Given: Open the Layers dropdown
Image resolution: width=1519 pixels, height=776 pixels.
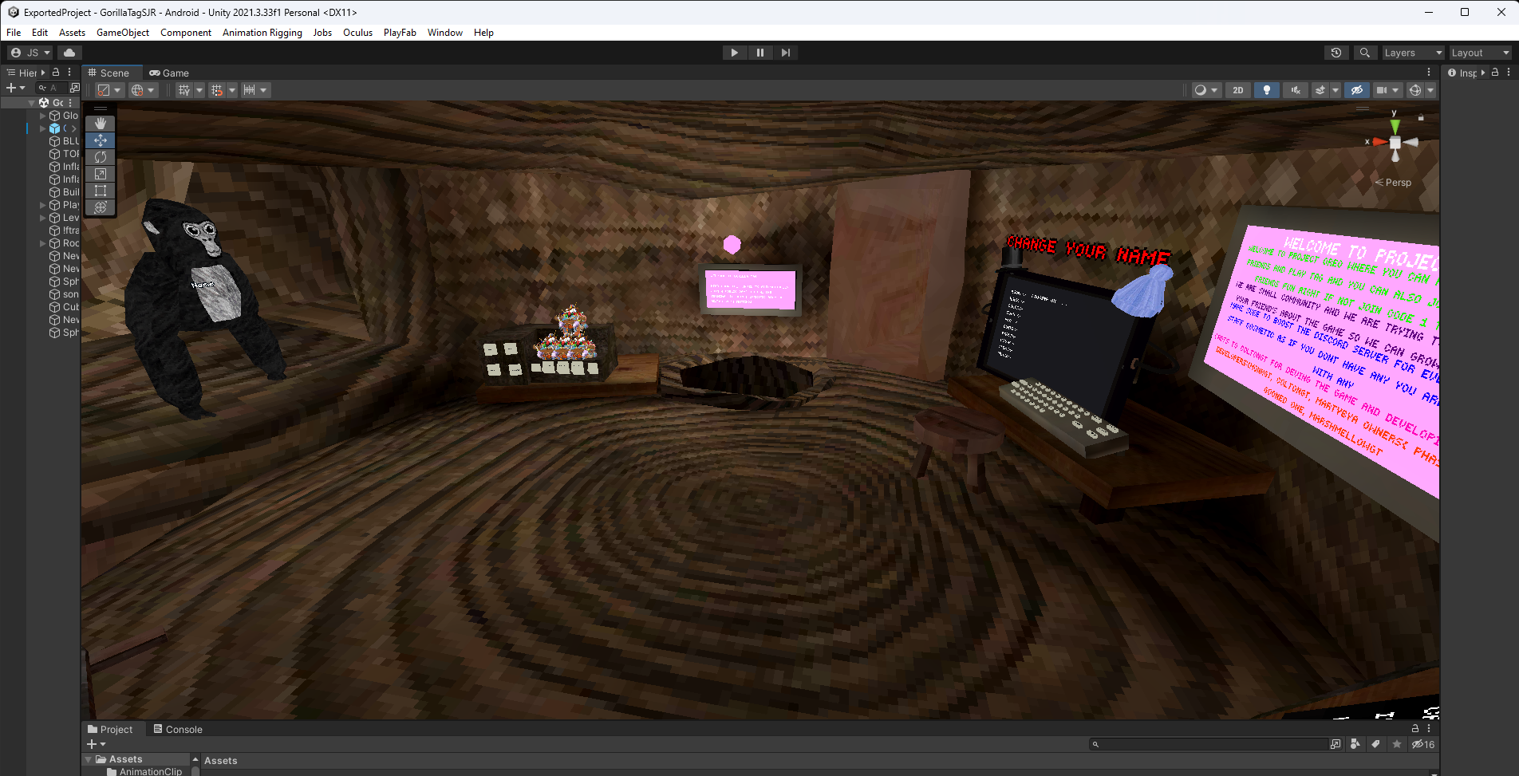Looking at the screenshot, I should pos(1414,53).
